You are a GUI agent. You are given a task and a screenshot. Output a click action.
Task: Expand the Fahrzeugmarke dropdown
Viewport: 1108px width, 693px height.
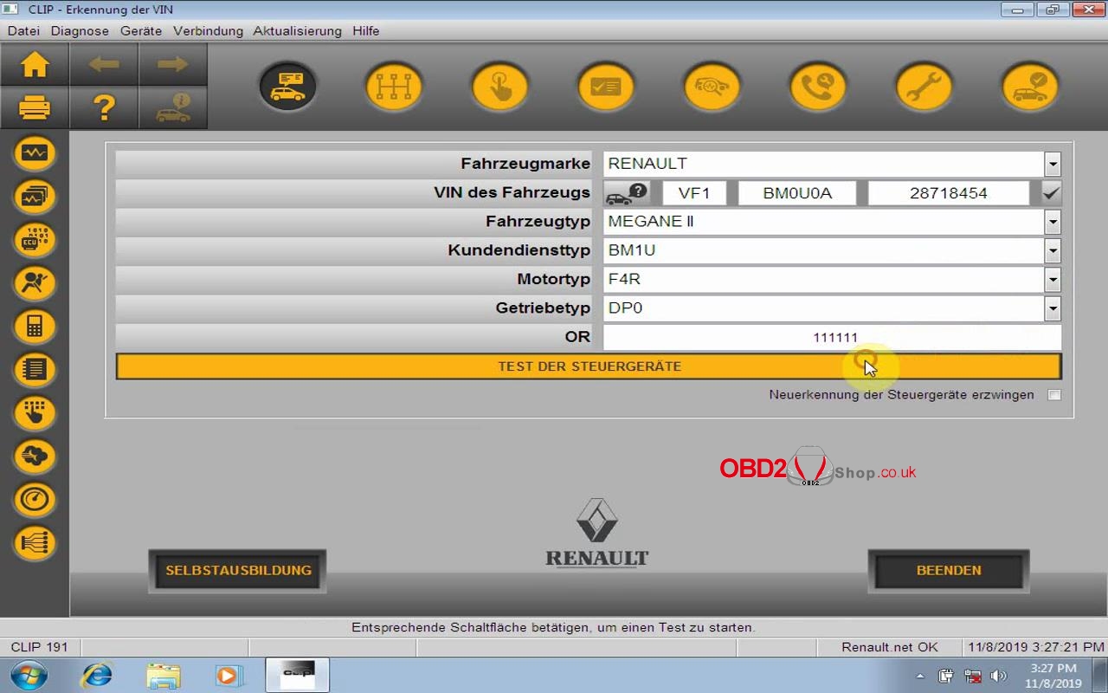pyautogui.click(x=1053, y=164)
